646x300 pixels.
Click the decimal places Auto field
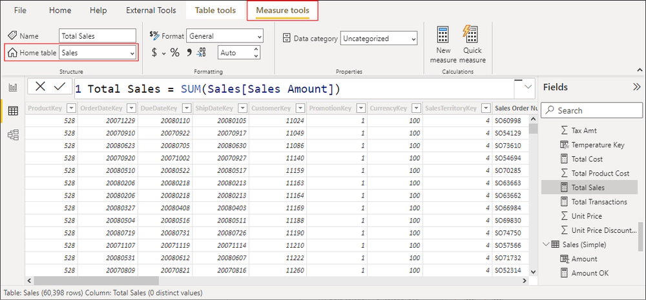234,53
